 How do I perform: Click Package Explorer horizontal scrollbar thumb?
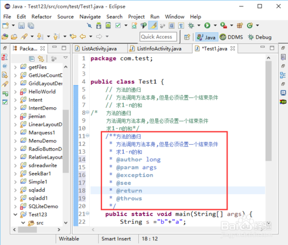tap(27, 229)
